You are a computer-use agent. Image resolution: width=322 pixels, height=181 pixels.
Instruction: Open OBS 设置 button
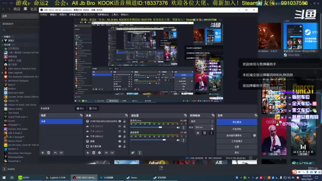click(x=237, y=147)
